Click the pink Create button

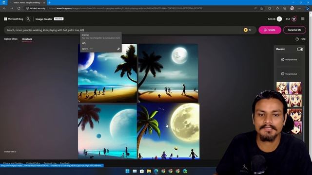270,30
